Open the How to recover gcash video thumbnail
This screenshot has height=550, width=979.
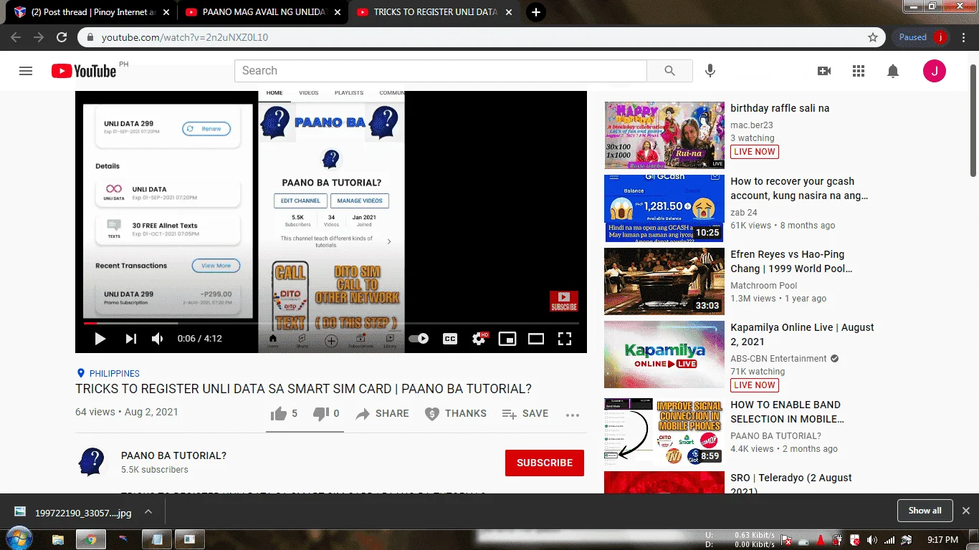[664, 208]
